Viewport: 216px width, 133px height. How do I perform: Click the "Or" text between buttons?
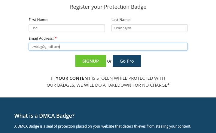coord(109,61)
